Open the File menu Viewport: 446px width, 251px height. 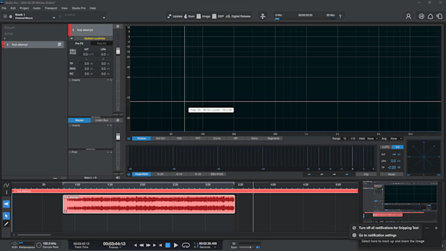point(4,9)
